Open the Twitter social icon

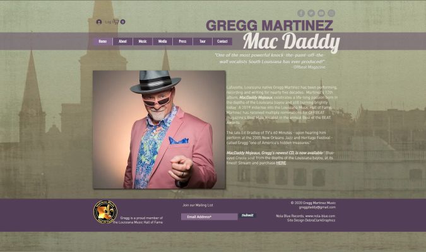311,13
